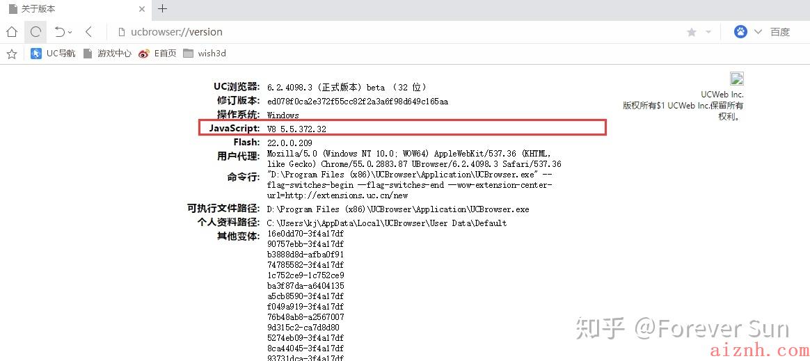Screen dimensions: 810x361
Task: Click the revision hash ed078f0ca2e372f55cc82f2a3a6f98d649c165aa
Action: click(358, 102)
